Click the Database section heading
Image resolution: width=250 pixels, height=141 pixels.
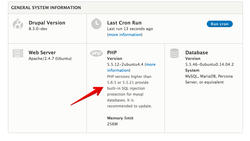(197, 53)
